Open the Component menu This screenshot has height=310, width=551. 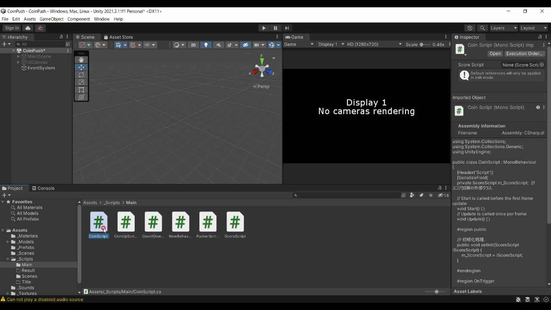[x=79, y=19]
